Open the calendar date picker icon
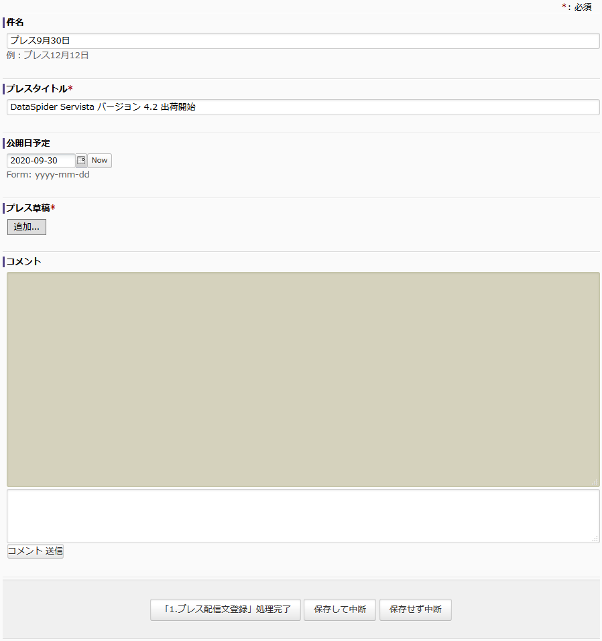Viewport: 602px width, 641px height. (x=81, y=161)
